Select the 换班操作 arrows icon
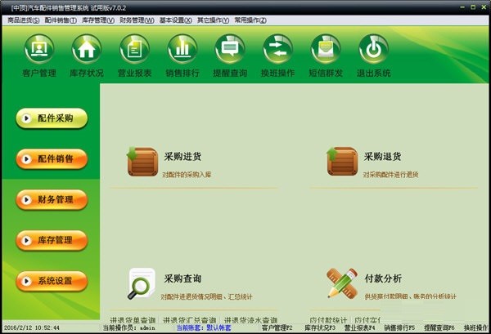Screen dimensions: 491x334 (277, 49)
